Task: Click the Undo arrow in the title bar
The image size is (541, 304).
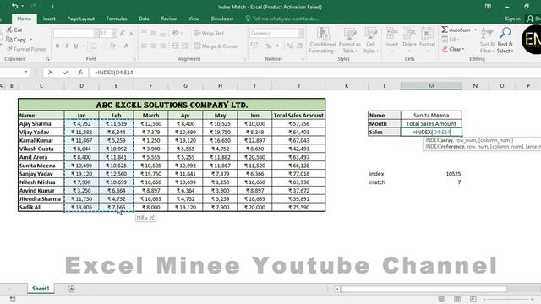Action: [14, 6]
